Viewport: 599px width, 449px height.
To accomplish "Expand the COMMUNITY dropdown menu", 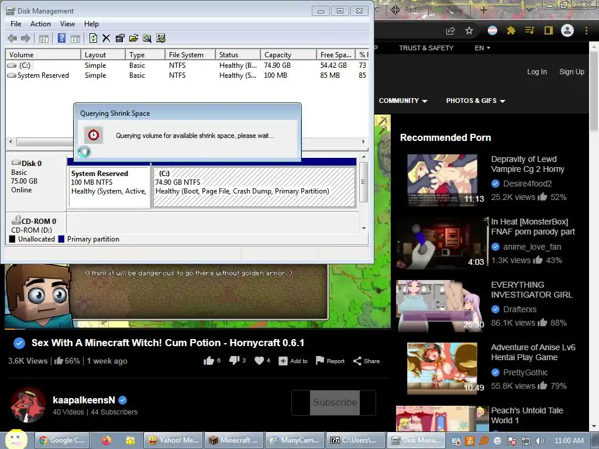I will (x=403, y=101).
